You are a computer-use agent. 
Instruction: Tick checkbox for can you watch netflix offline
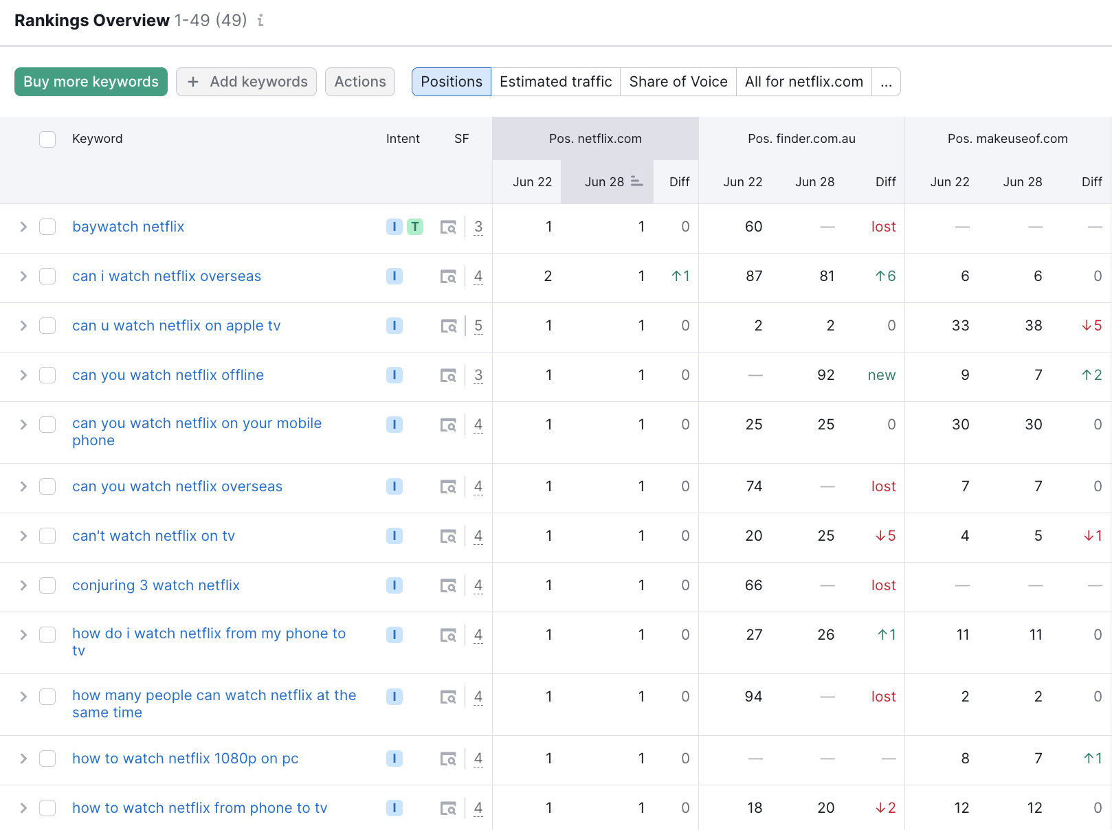click(x=47, y=375)
